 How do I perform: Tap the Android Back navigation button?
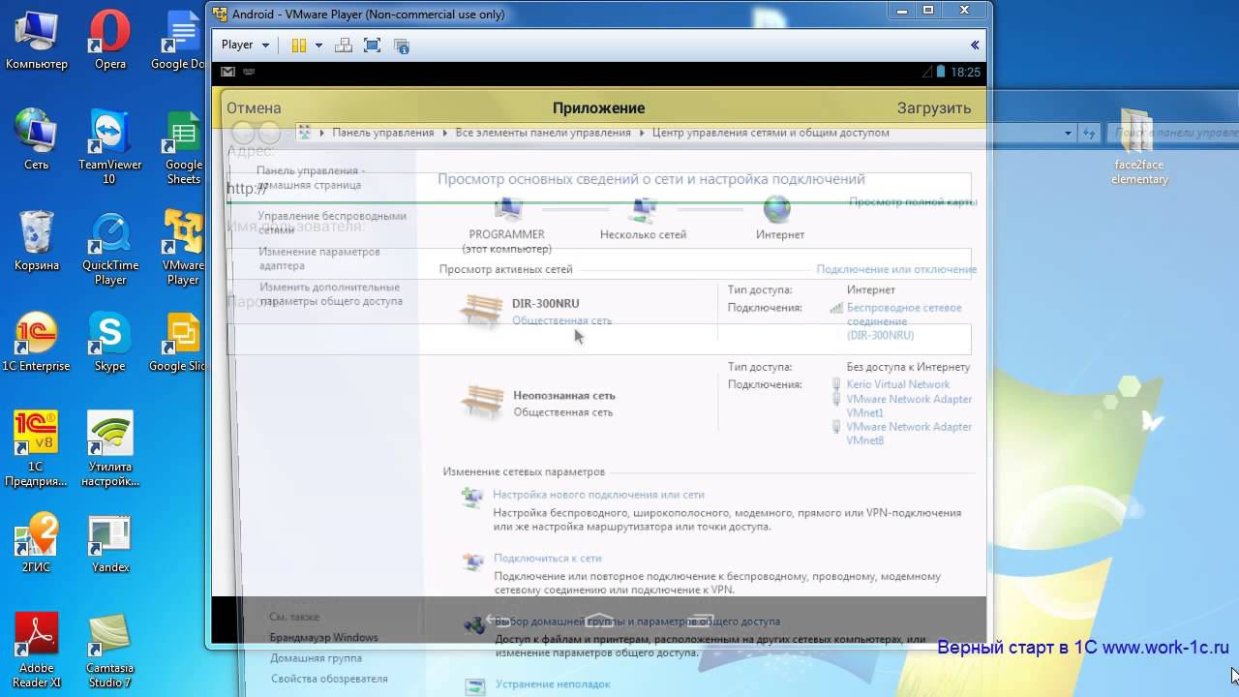click(497, 620)
